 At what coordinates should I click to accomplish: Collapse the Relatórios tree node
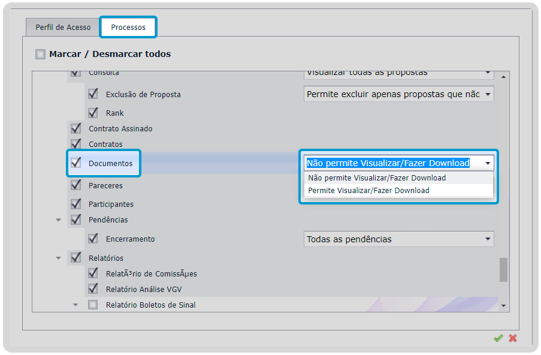[x=58, y=258]
